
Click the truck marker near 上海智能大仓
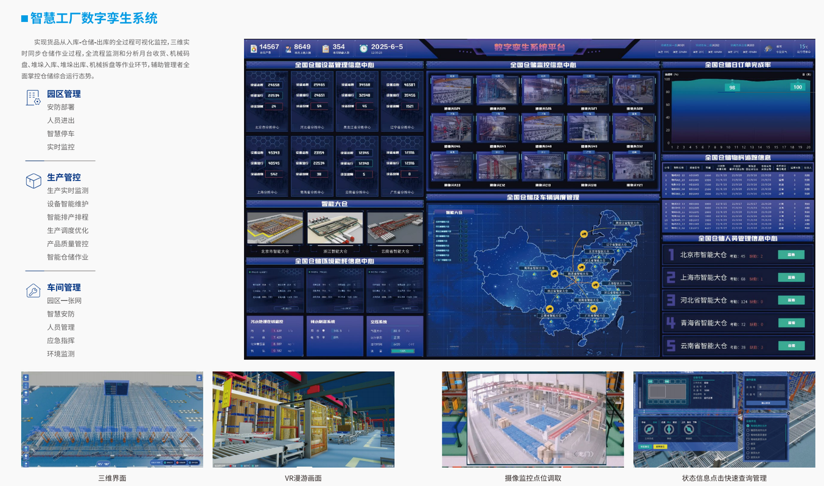point(594,286)
